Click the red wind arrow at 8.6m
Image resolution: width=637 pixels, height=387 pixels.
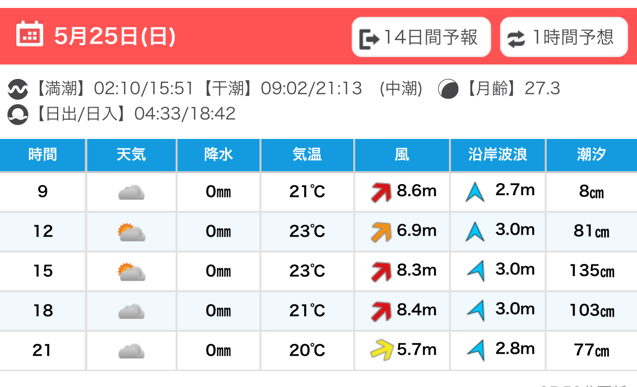[x=382, y=192]
